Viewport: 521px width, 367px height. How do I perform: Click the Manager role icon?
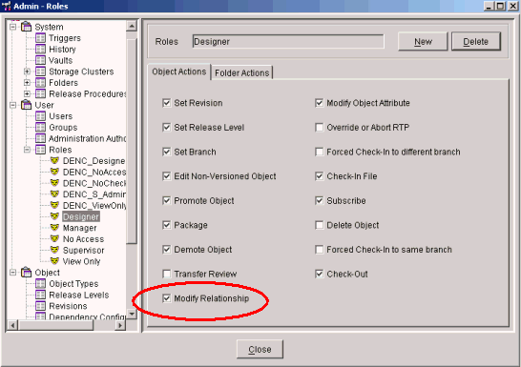pyautogui.click(x=54, y=228)
